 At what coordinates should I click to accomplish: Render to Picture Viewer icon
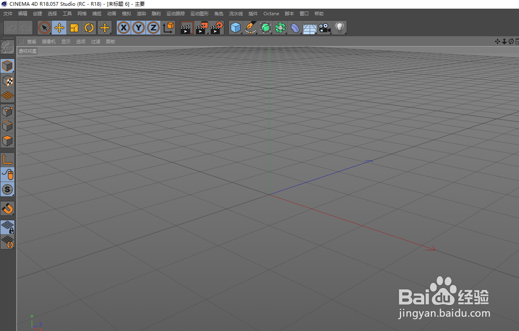(202, 28)
